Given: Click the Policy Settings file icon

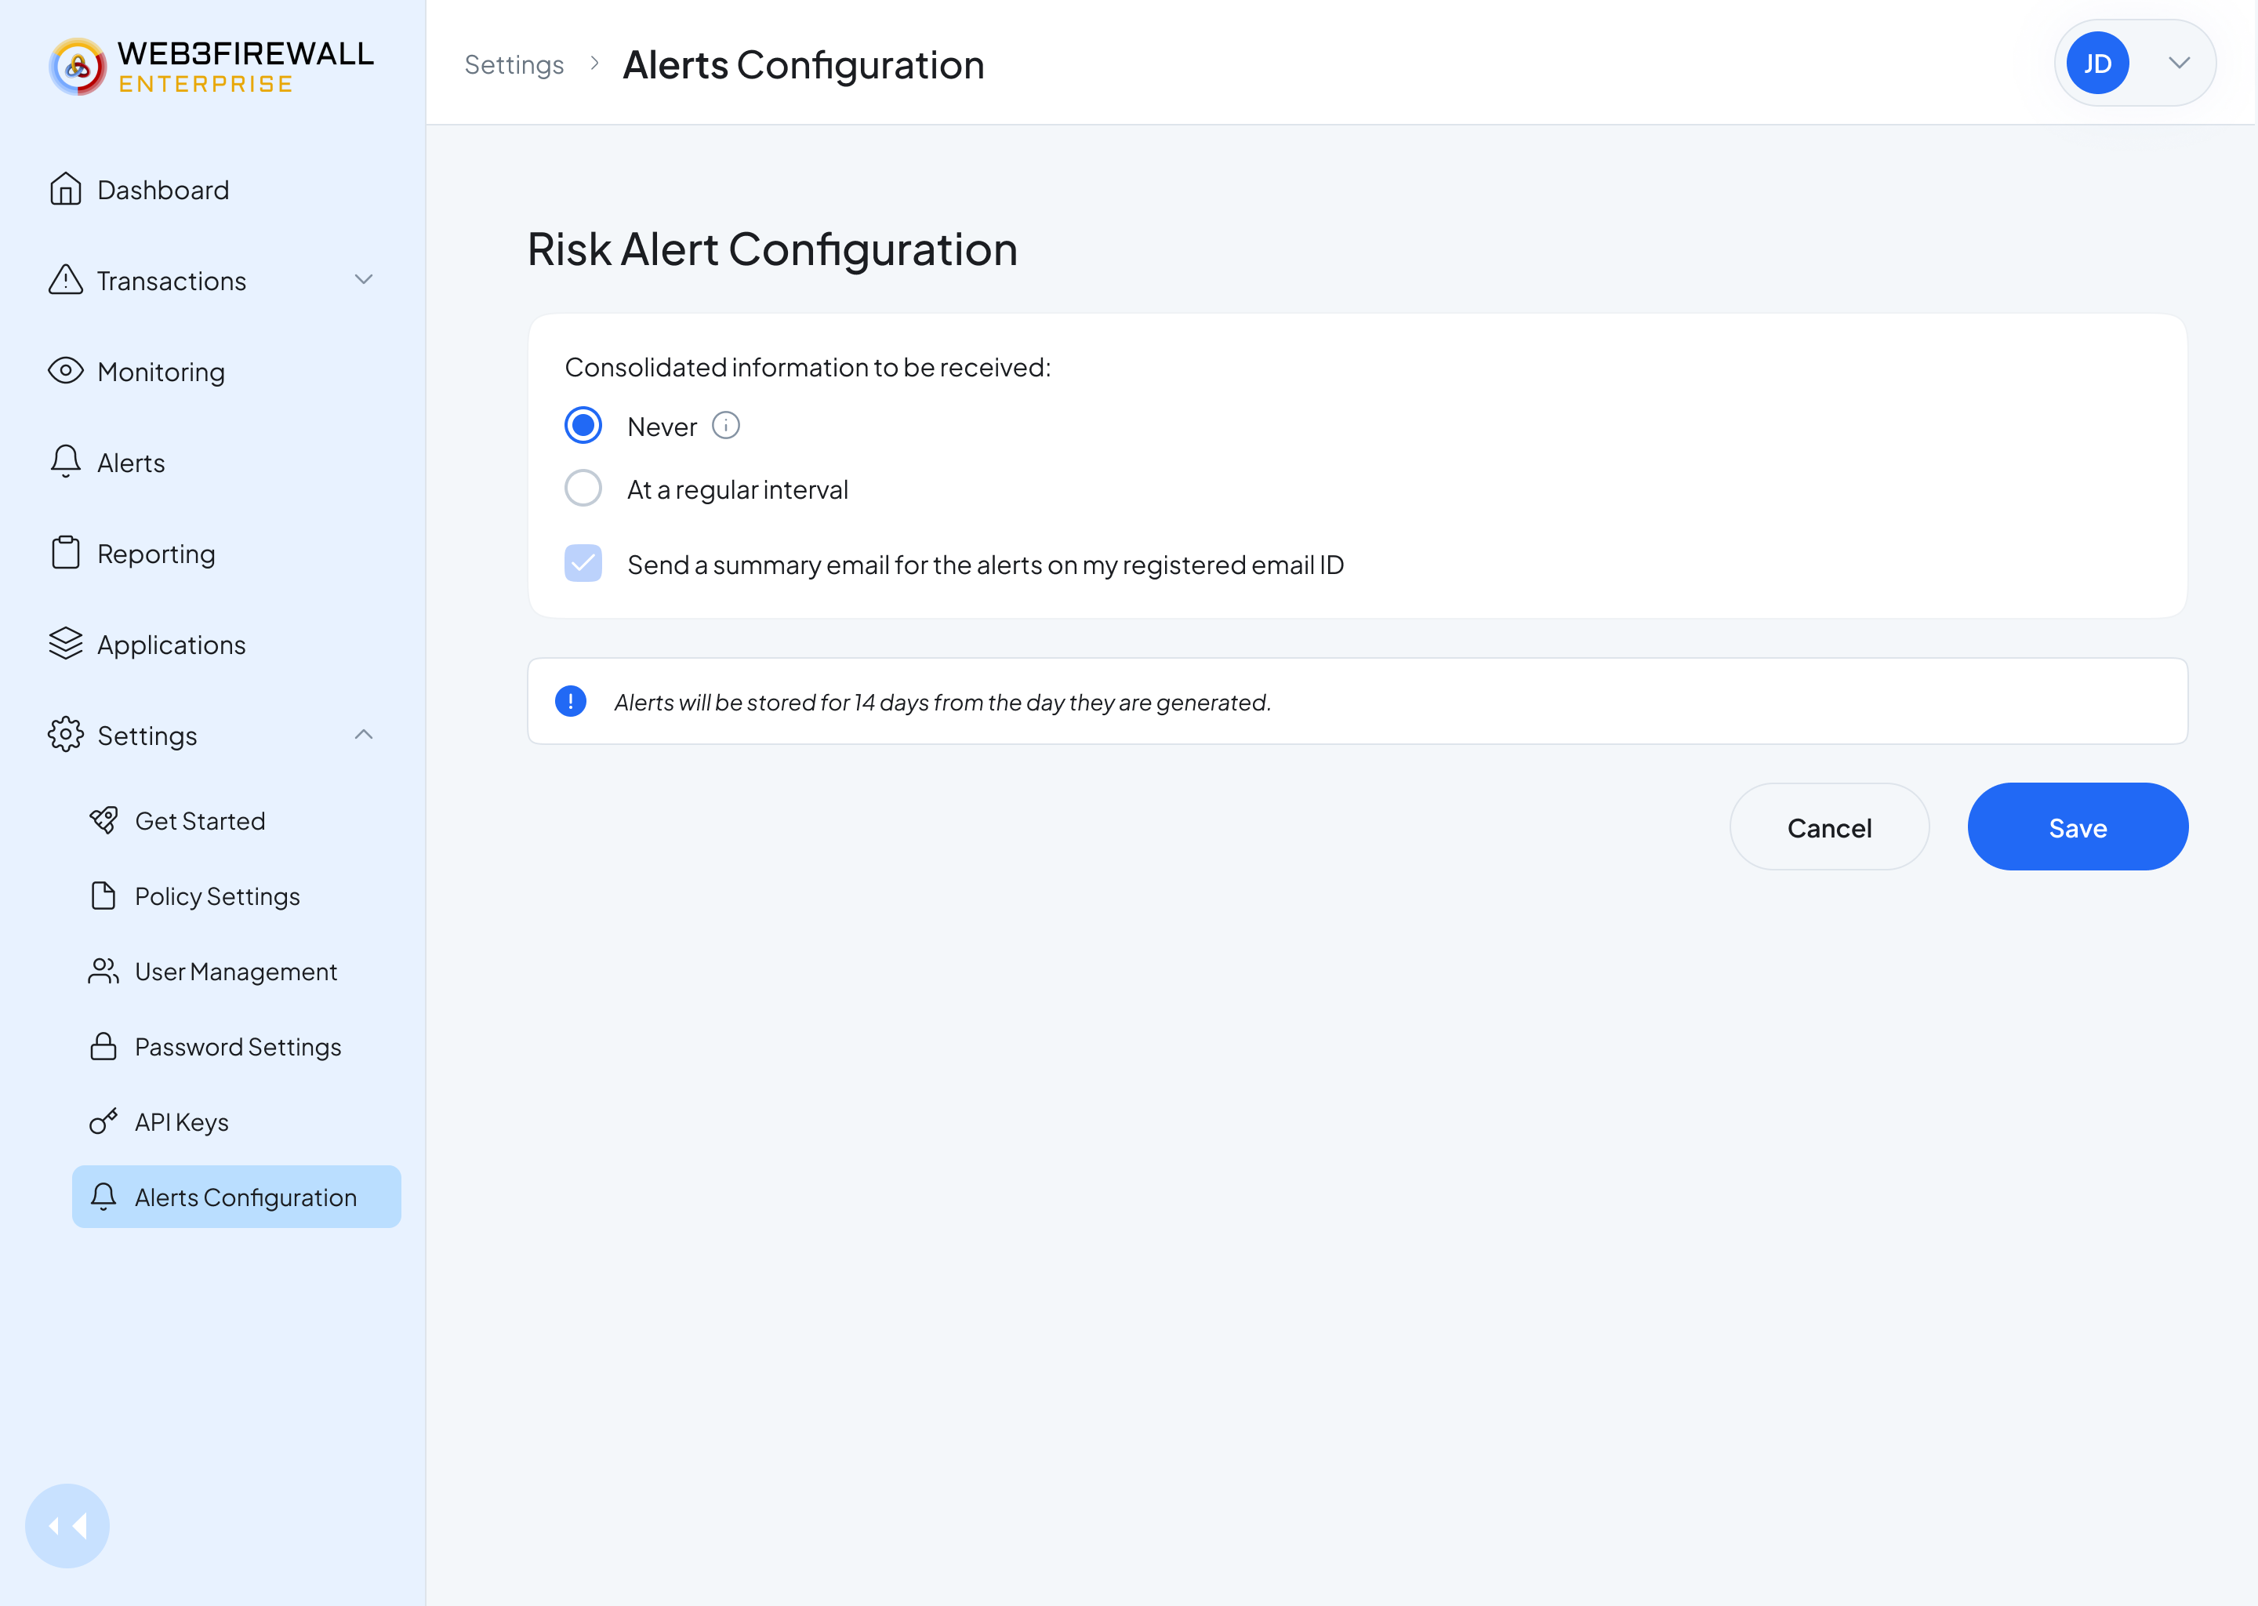Looking at the screenshot, I should tap(103, 896).
